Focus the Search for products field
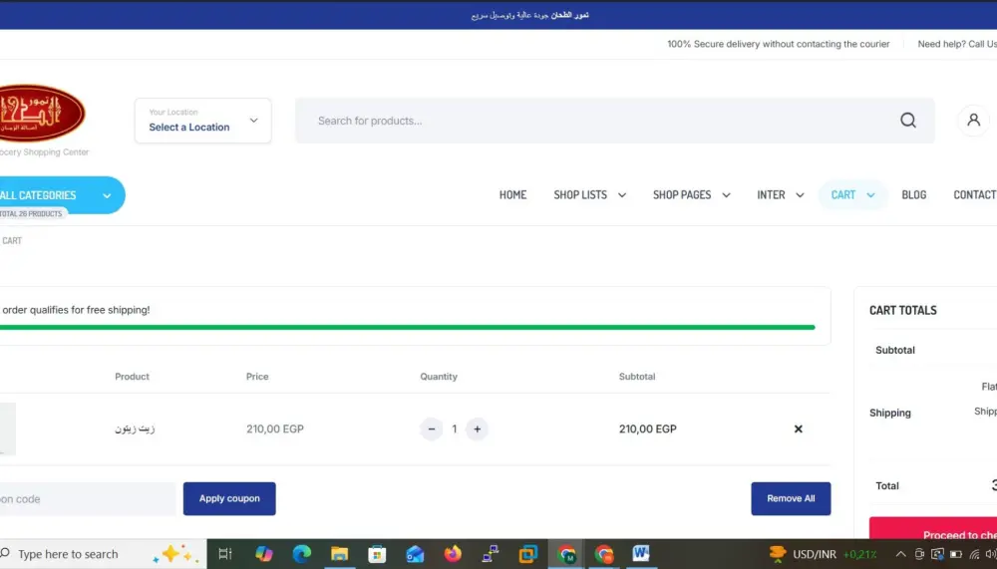Viewport: 997px width, 569px height. (597, 121)
